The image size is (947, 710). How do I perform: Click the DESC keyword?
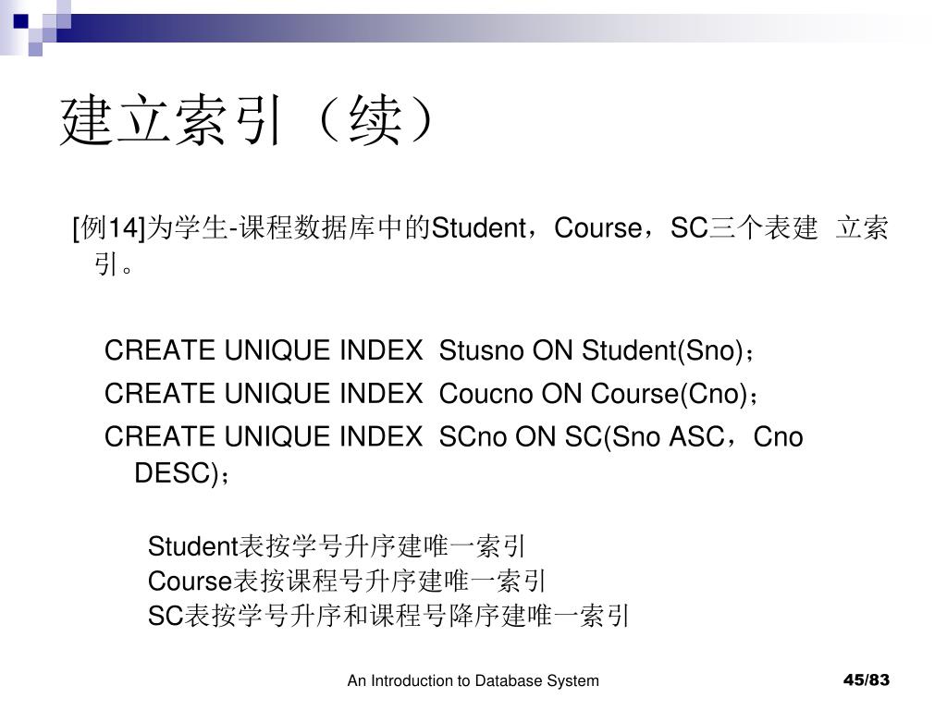[x=171, y=472]
